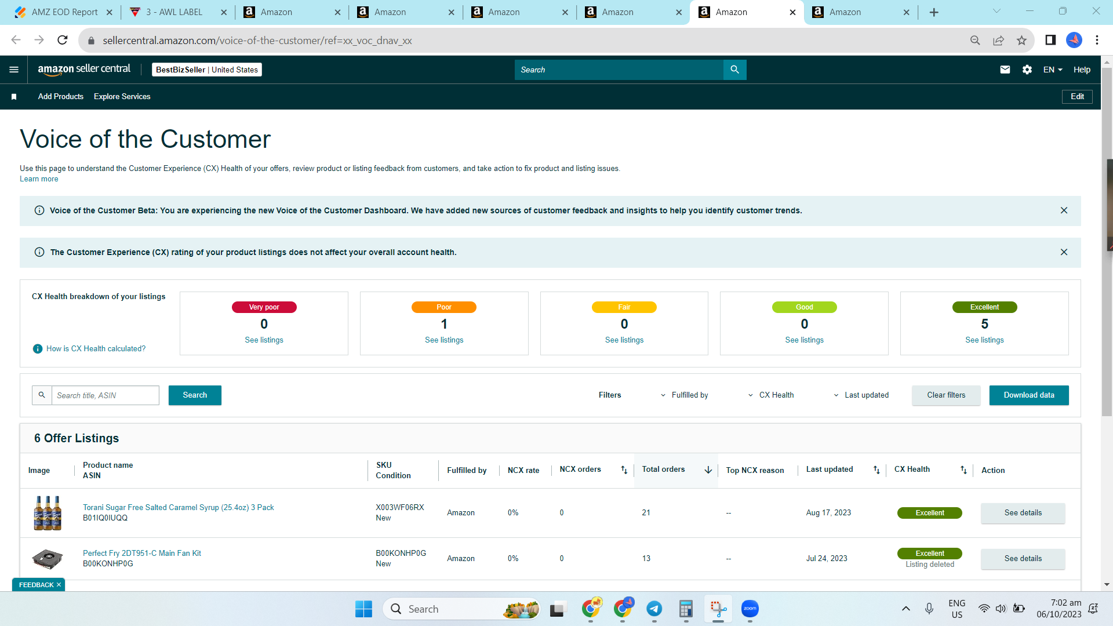Open the Torani Sugar Free Salted Caramel Syrup link
This screenshot has width=1113, height=626.
(179, 508)
